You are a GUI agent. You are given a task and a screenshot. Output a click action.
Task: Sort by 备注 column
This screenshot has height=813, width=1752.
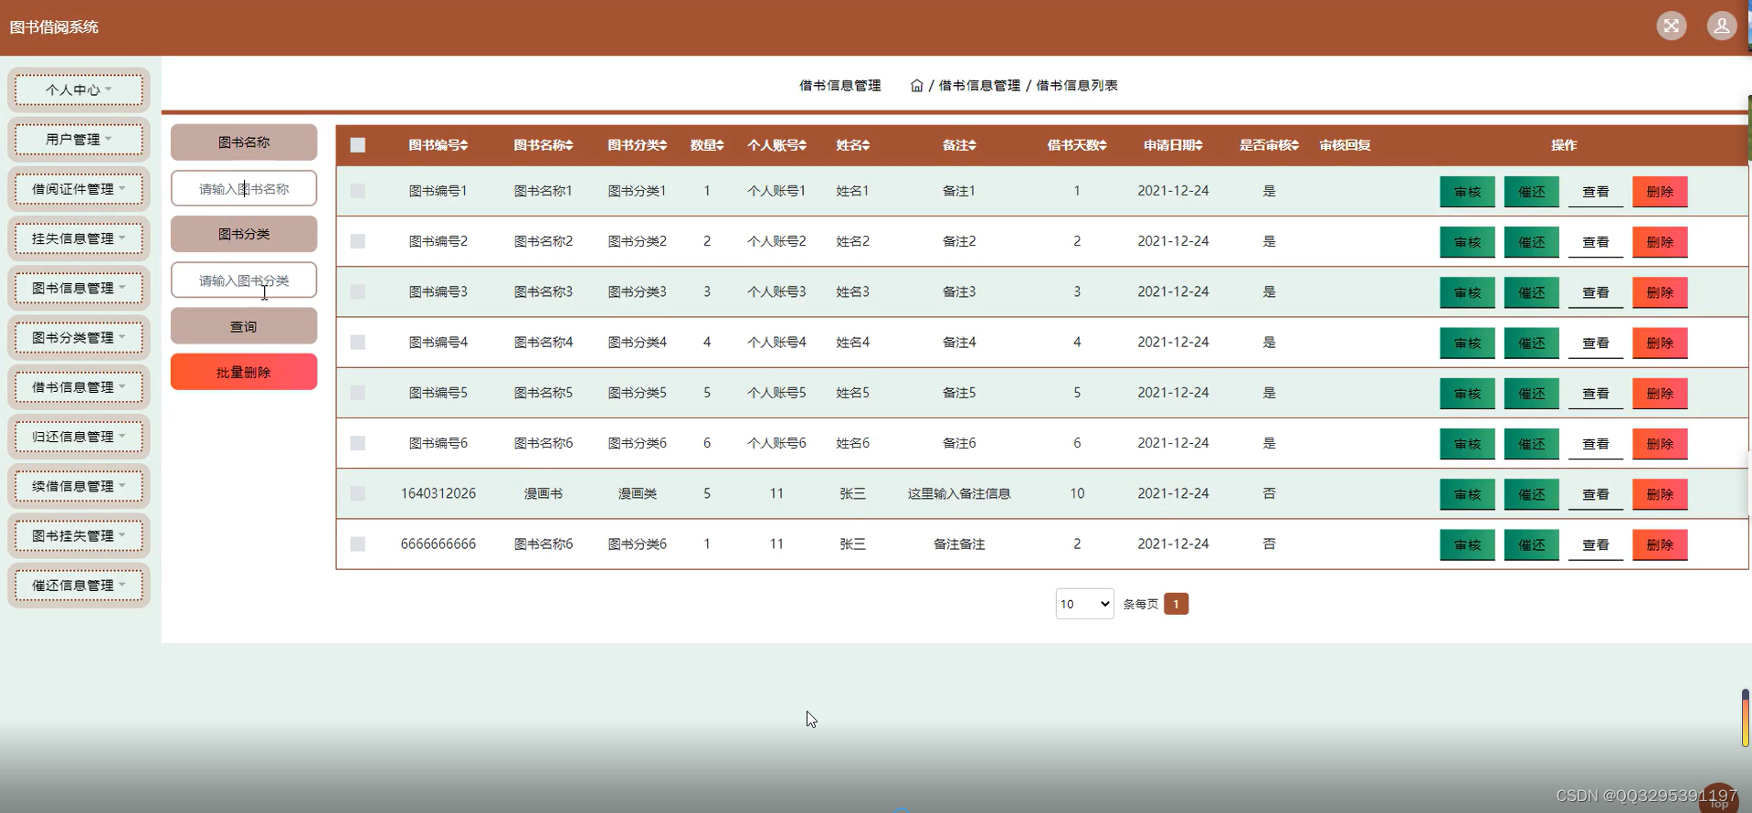click(x=972, y=145)
